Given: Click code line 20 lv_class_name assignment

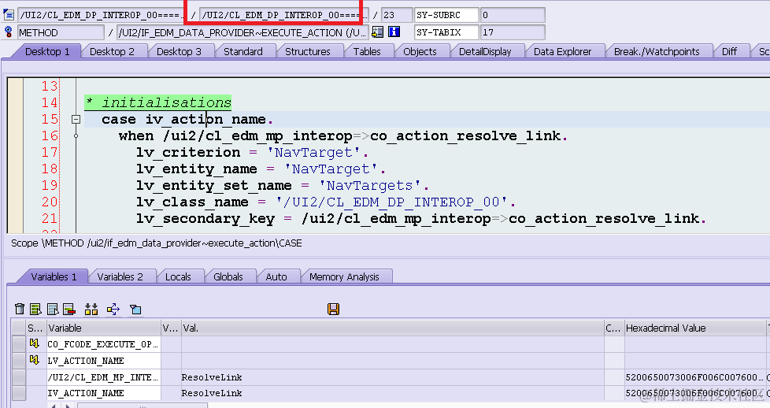Looking at the screenshot, I should (x=326, y=202).
